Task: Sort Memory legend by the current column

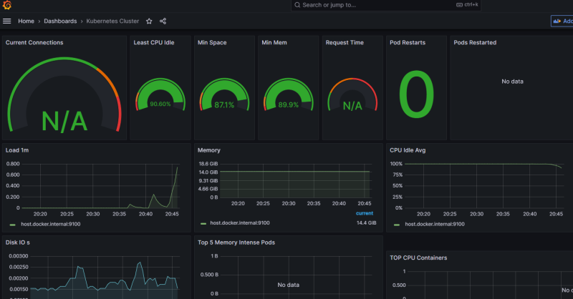Action: tap(365, 213)
